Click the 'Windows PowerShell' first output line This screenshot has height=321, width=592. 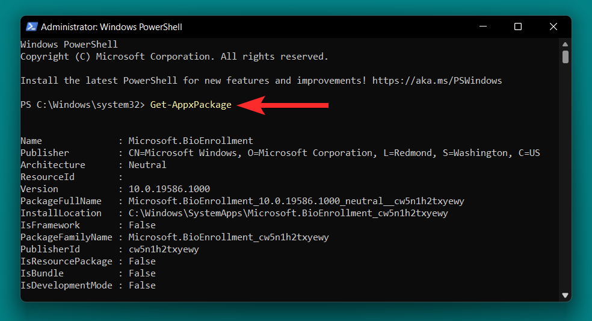tap(69, 44)
